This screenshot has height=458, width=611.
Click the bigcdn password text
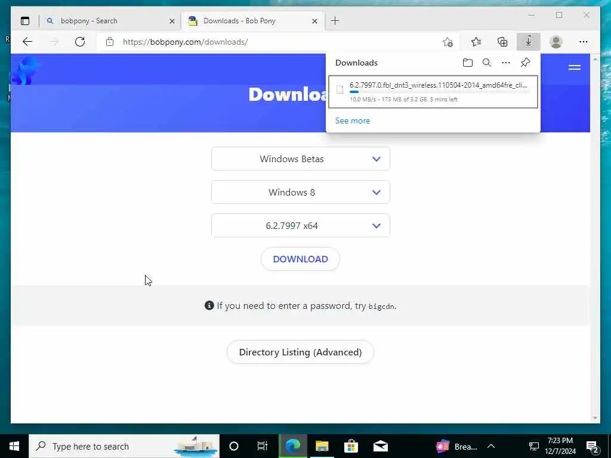coord(381,307)
